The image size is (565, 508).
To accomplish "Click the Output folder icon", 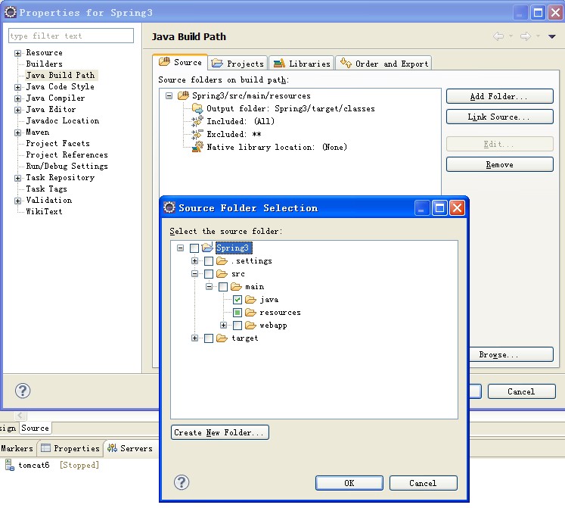I will (197, 108).
